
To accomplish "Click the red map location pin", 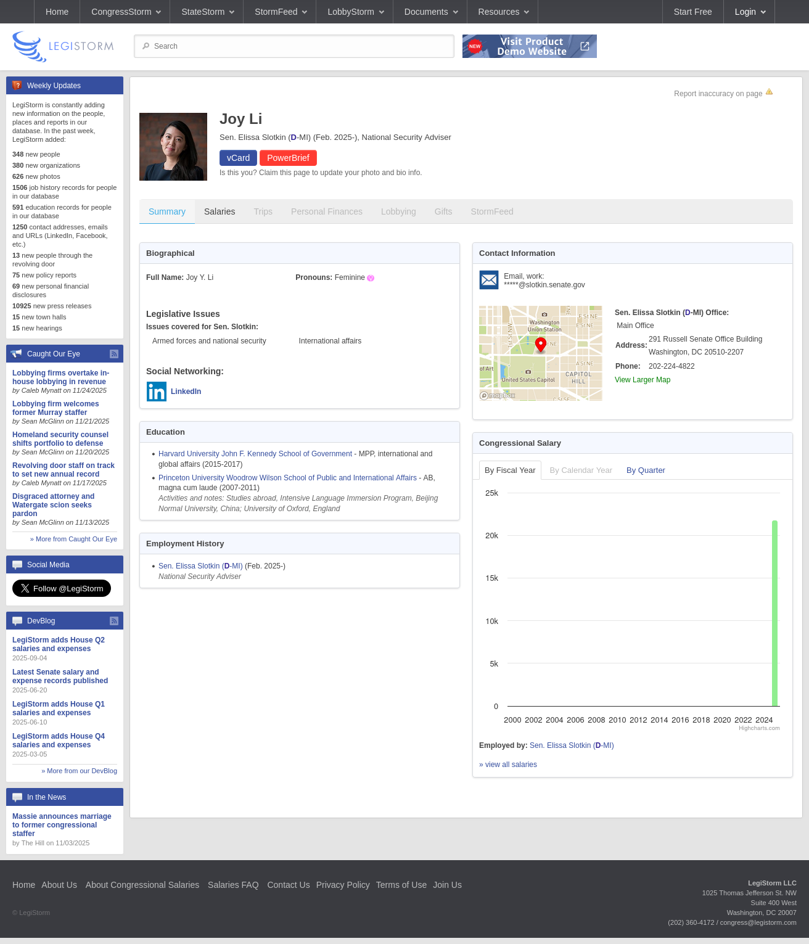I will pyautogui.click(x=541, y=344).
